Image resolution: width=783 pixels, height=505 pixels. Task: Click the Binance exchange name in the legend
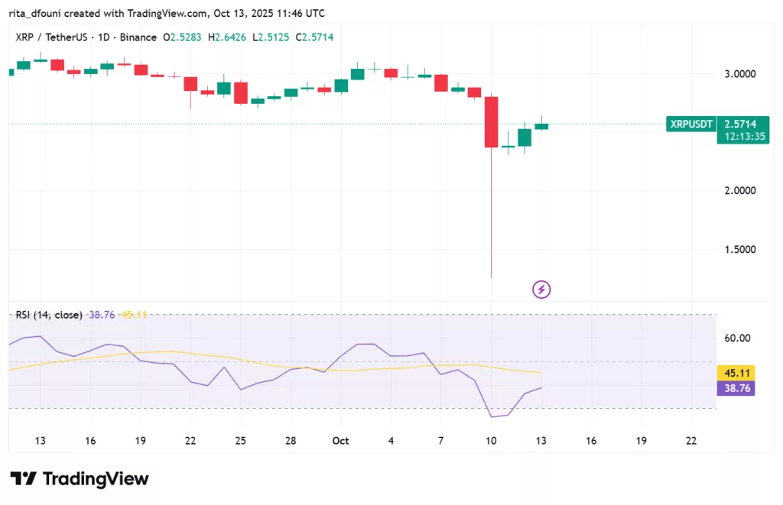pyautogui.click(x=138, y=36)
